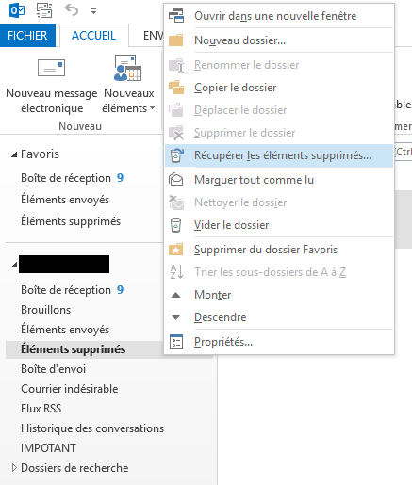Image resolution: width=412 pixels, height=485 pixels.
Task: Open the Nouveaux éléments icon
Action: click(127, 68)
